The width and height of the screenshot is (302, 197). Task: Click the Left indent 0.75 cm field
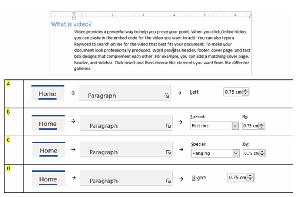pos(233,92)
